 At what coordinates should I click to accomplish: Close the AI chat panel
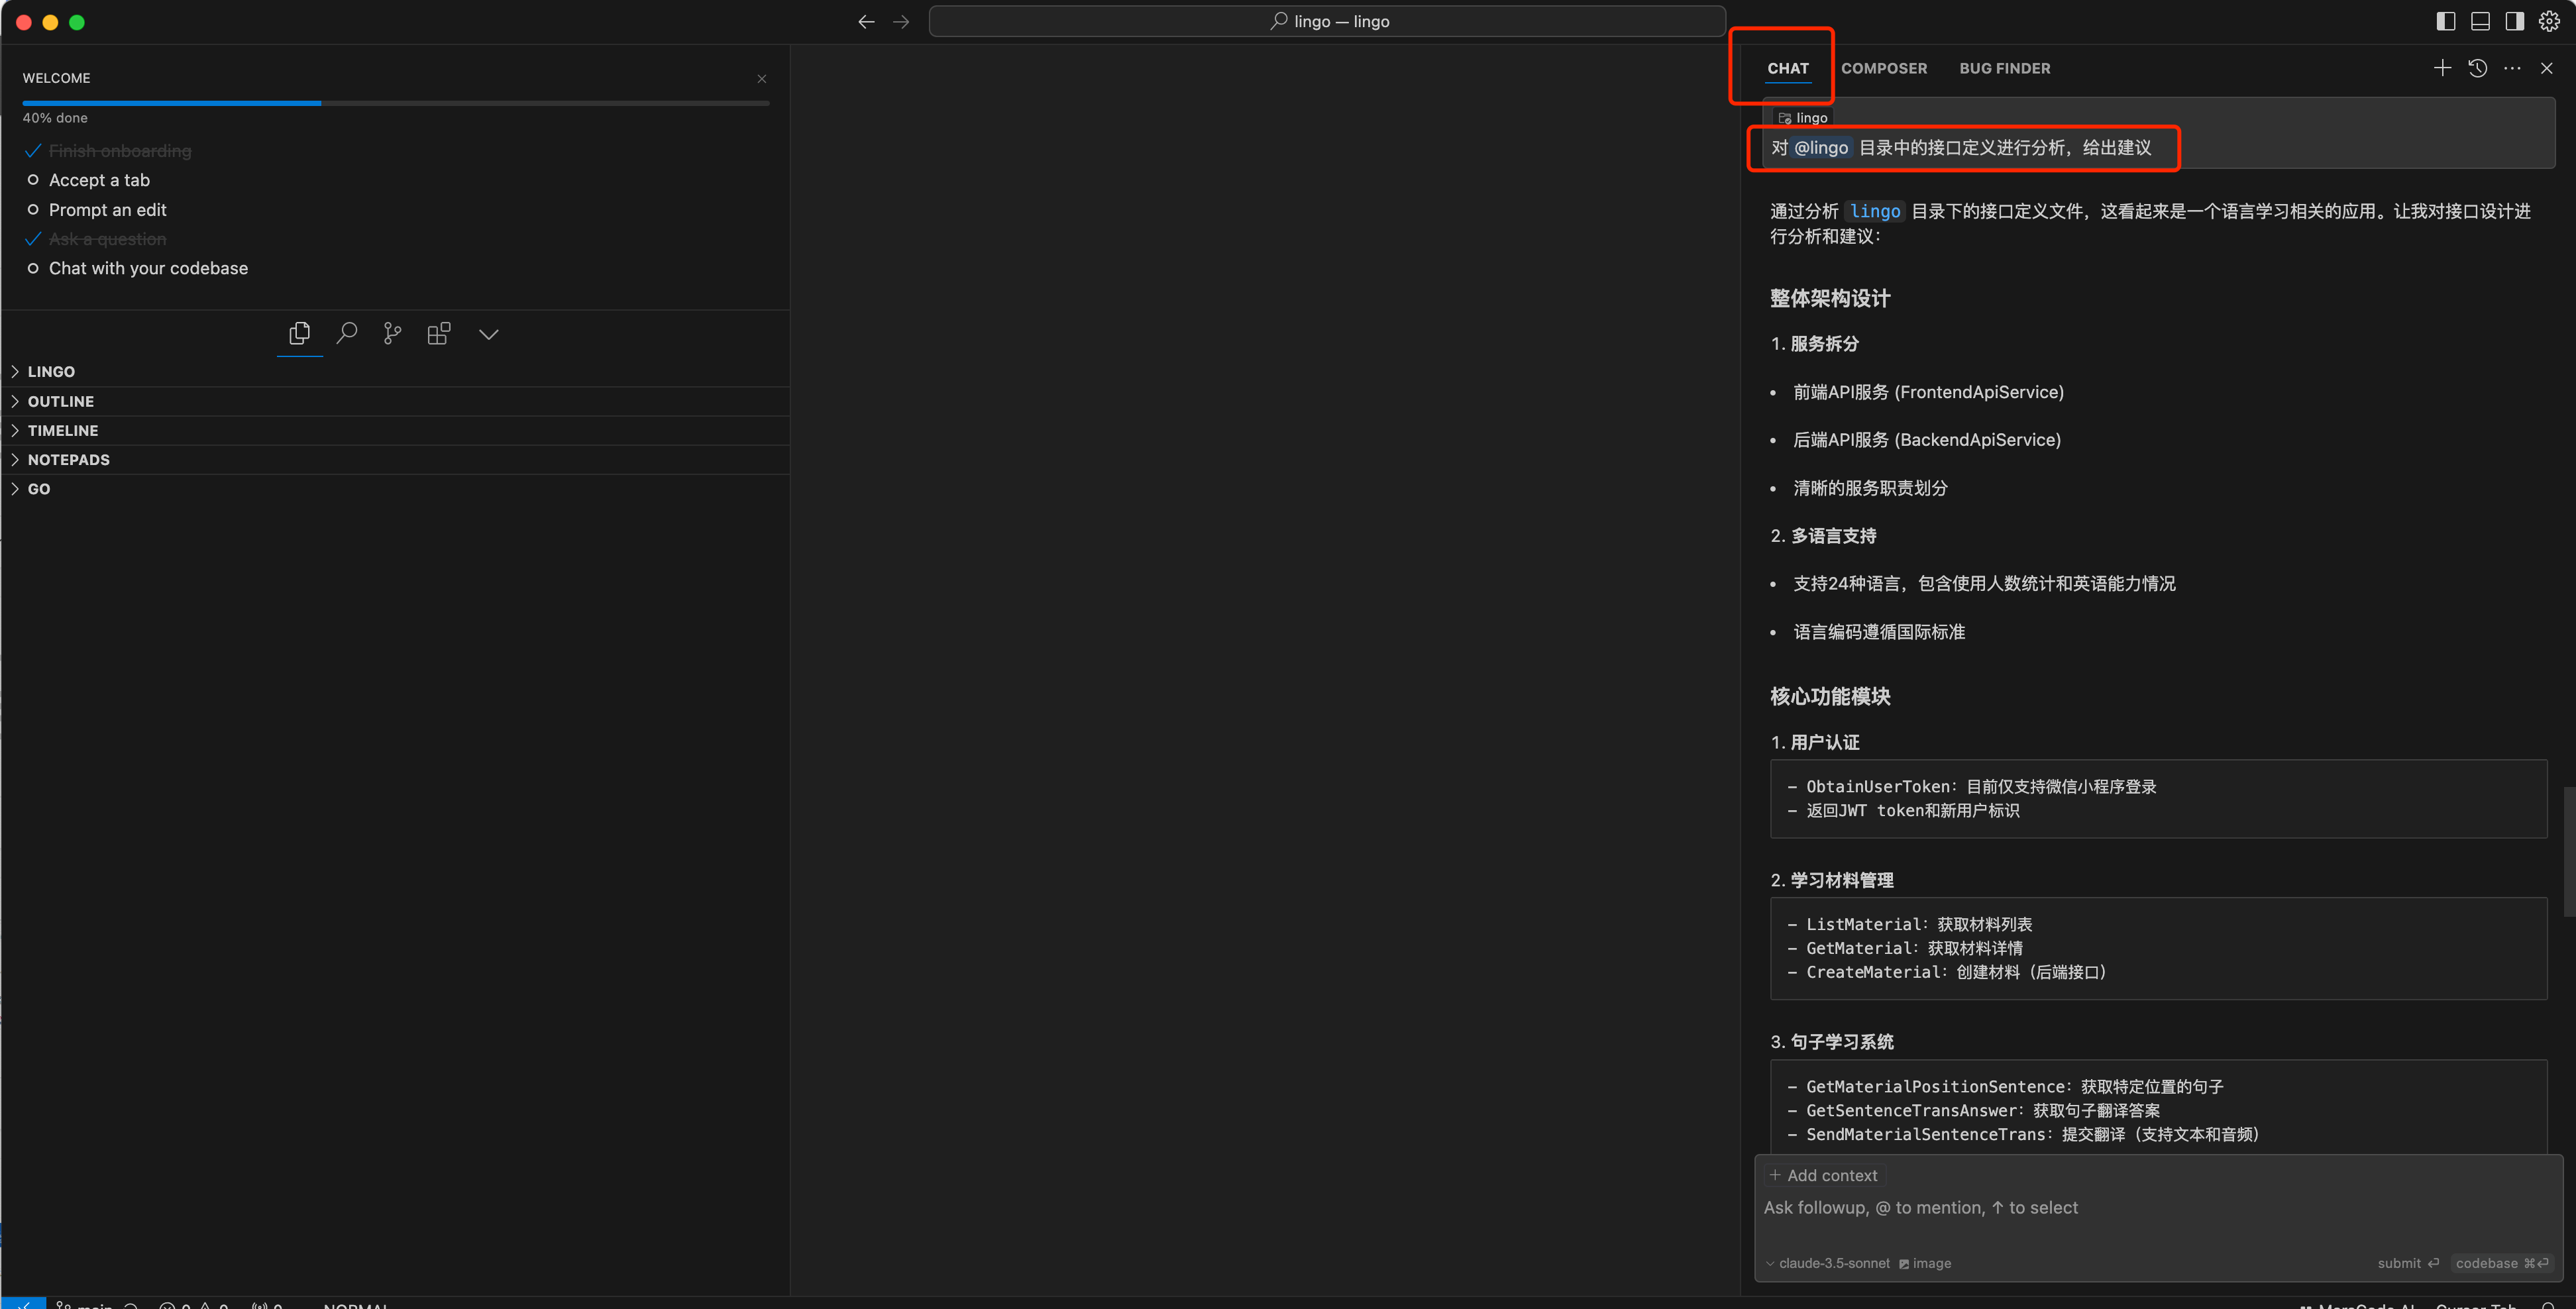click(x=2547, y=68)
